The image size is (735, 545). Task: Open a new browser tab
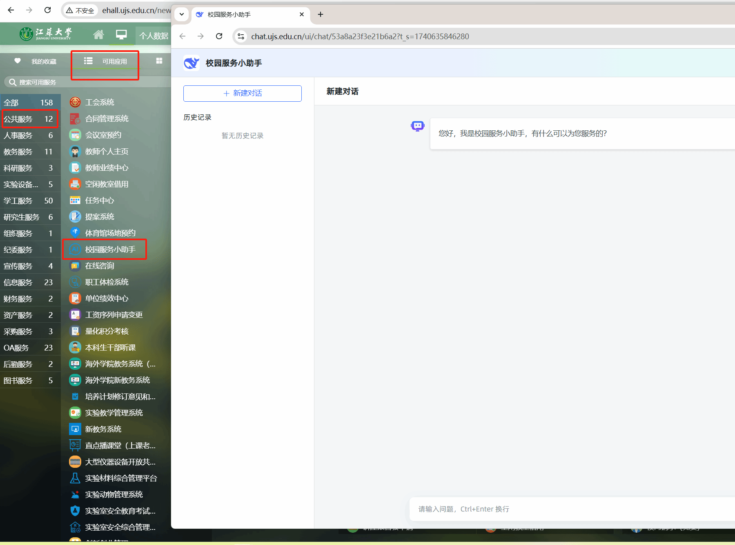pyautogui.click(x=321, y=14)
